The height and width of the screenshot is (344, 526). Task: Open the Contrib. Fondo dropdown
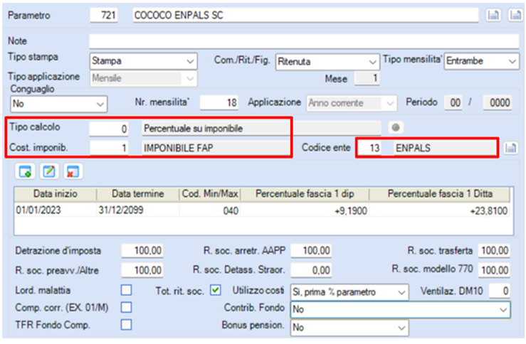(401, 309)
